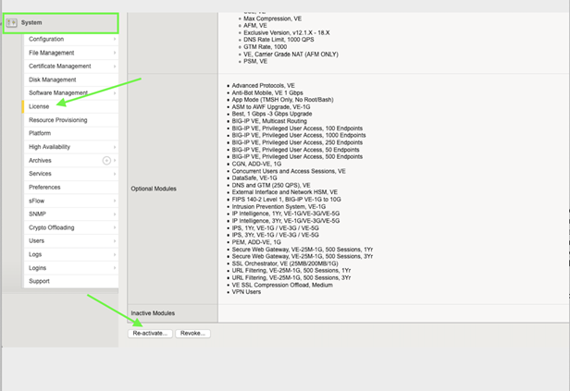Click Max Compression, VE entry
The image size is (570, 391).
[272, 18]
